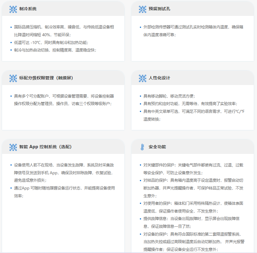The height and width of the screenshot is (253, 257).
Task: Select the 预留测试孔 card title
Action: click(159, 9)
